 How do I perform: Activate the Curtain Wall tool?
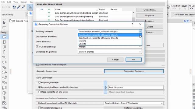4,88
